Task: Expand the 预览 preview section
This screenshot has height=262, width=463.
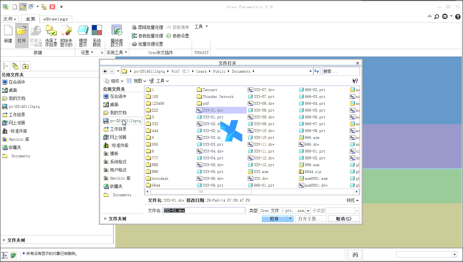Action: click(x=352, y=200)
